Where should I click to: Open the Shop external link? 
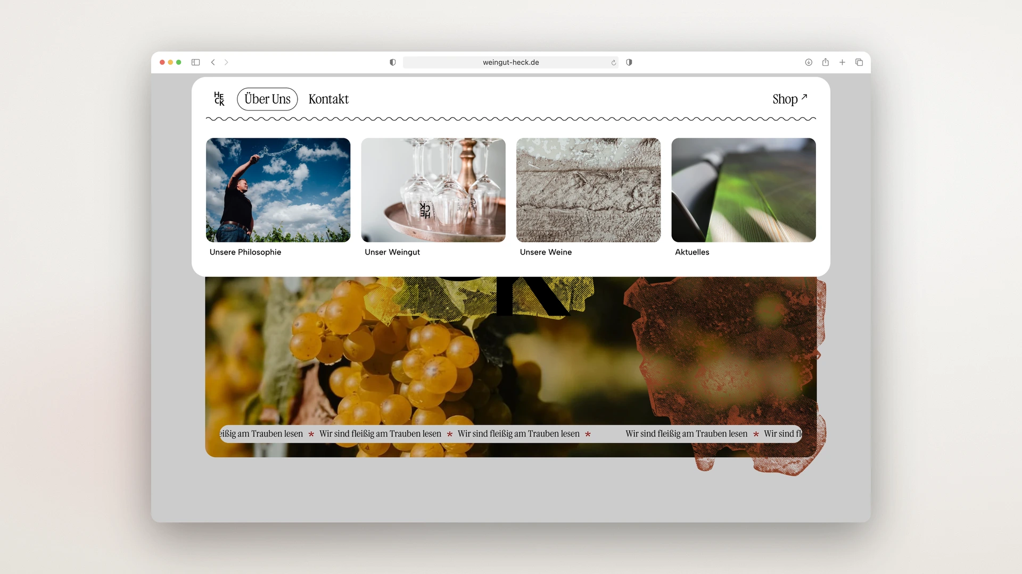point(790,99)
